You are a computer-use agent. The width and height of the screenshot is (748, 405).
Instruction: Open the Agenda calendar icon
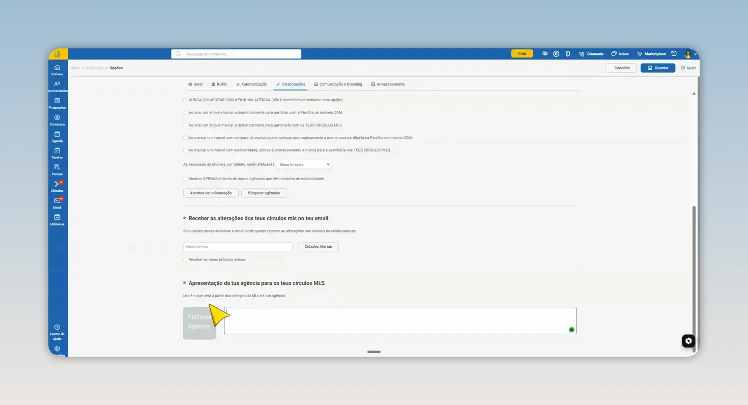57,134
